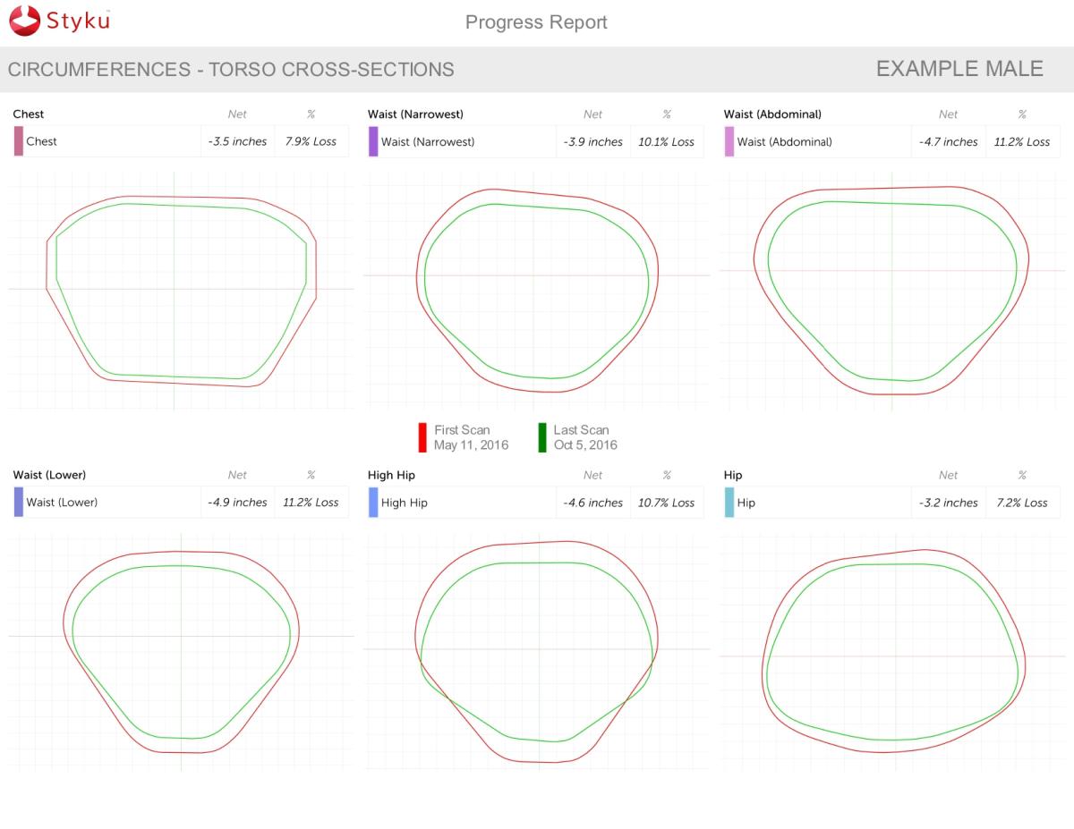
Task: Select the Chest cross-section chart
Action: pos(181,291)
